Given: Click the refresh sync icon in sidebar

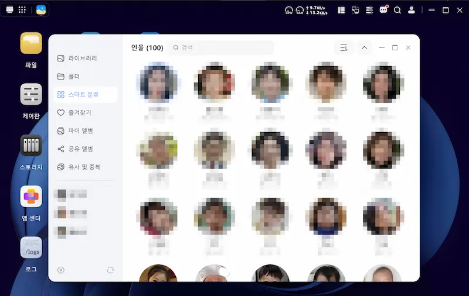Looking at the screenshot, I should click(x=110, y=270).
